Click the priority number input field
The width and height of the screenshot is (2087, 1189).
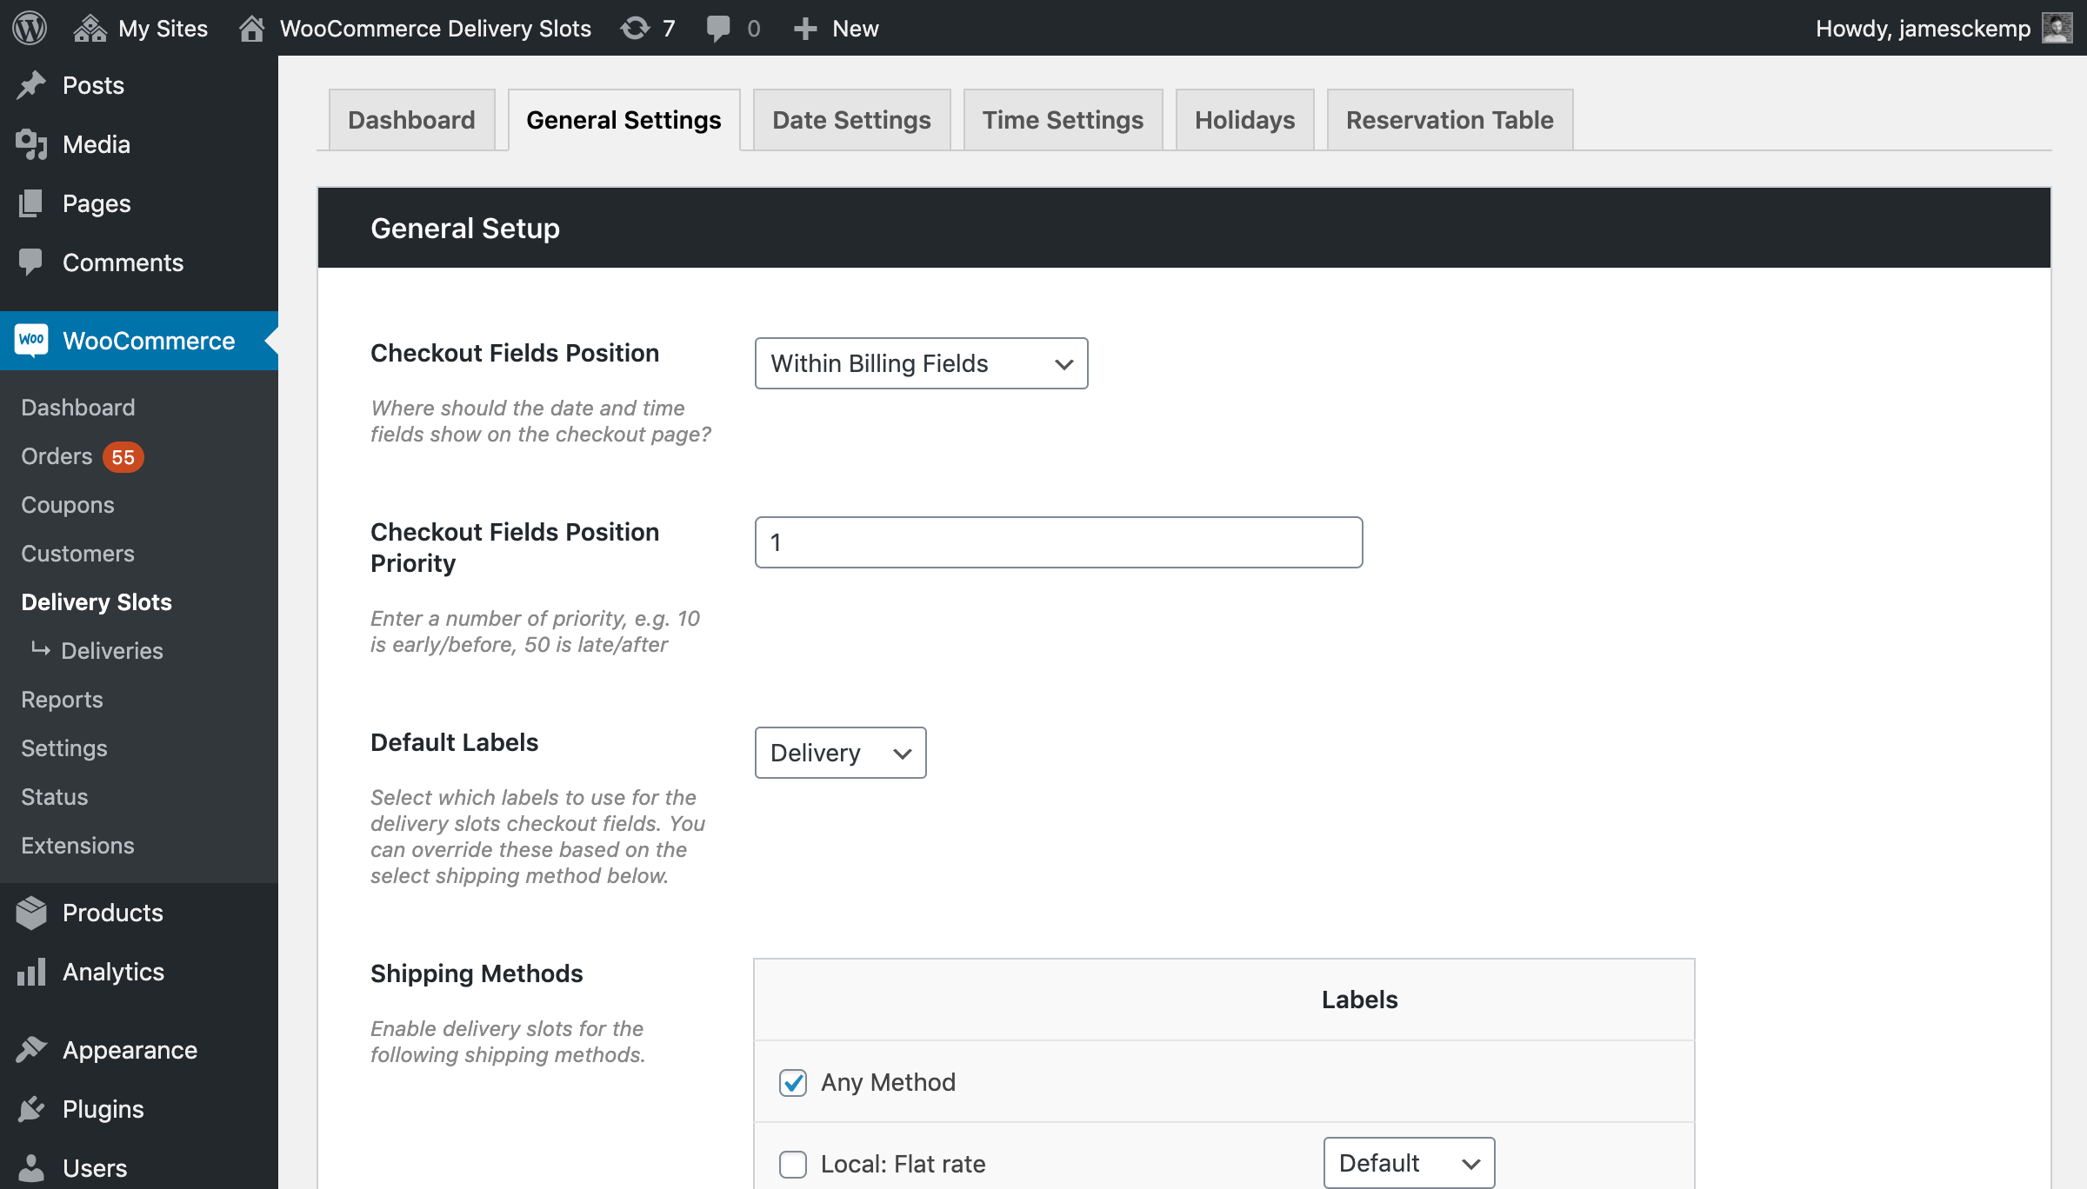click(x=1057, y=541)
